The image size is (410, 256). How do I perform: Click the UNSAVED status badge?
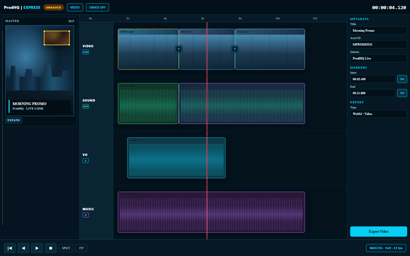(x=54, y=7)
